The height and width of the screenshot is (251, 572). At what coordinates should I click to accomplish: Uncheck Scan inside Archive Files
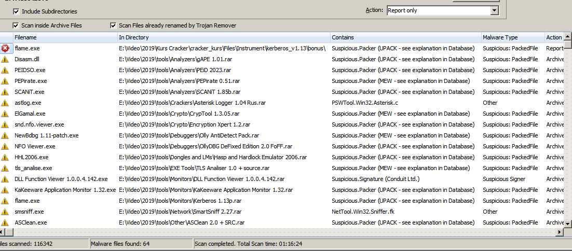16,25
